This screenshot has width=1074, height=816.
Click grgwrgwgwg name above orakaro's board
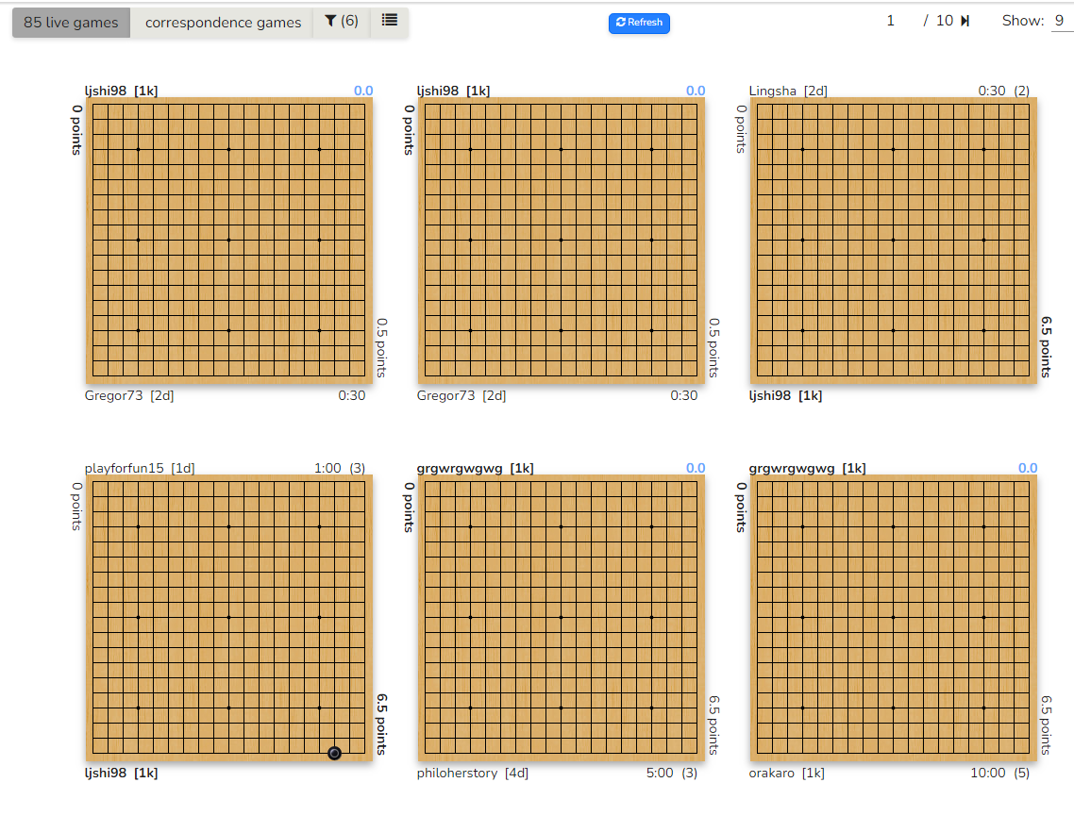pos(807,468)
